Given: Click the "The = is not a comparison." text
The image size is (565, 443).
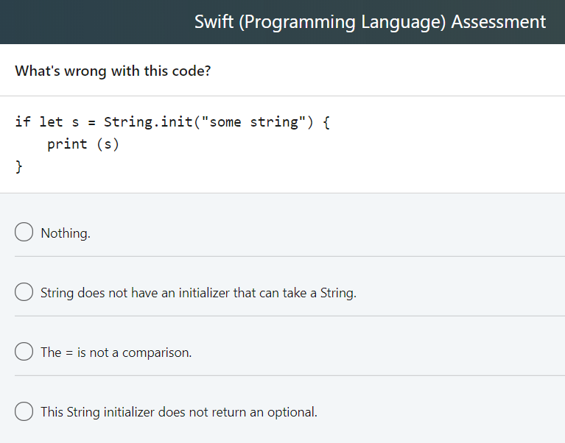Looking at the screenshot, I should coord(116,352).
